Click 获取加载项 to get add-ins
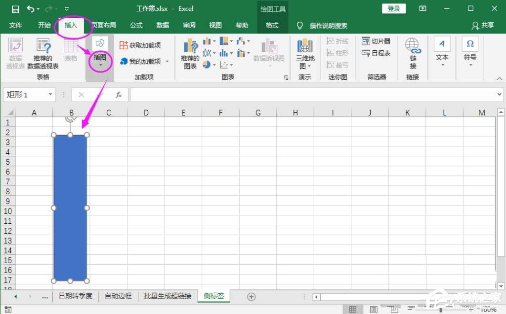Viewport: 506px width, 314px height. (141, 44)
